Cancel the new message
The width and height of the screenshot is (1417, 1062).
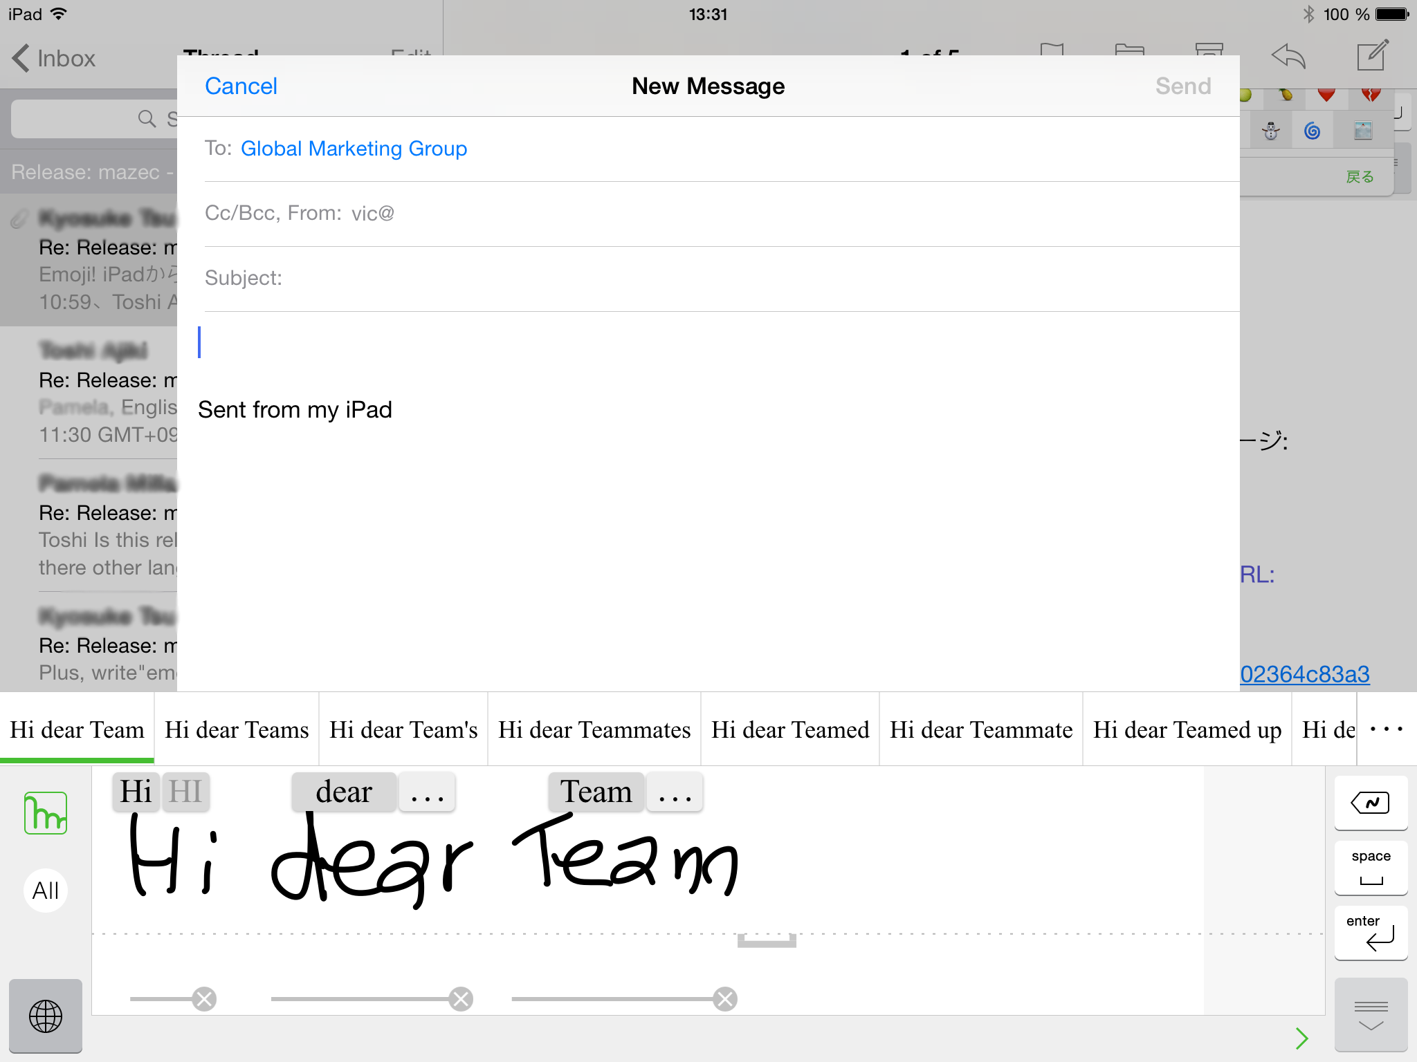[241, 86]
